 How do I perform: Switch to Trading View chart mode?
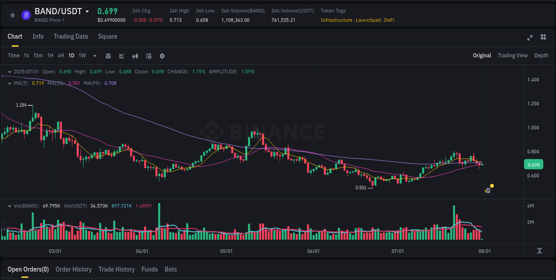512,55
